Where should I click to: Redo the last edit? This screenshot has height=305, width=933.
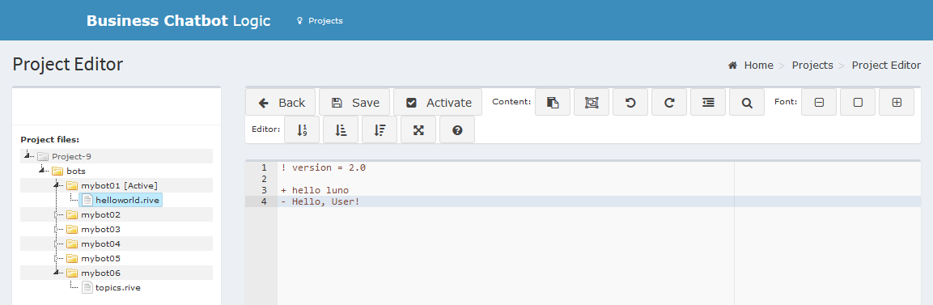tap(669, 102)
